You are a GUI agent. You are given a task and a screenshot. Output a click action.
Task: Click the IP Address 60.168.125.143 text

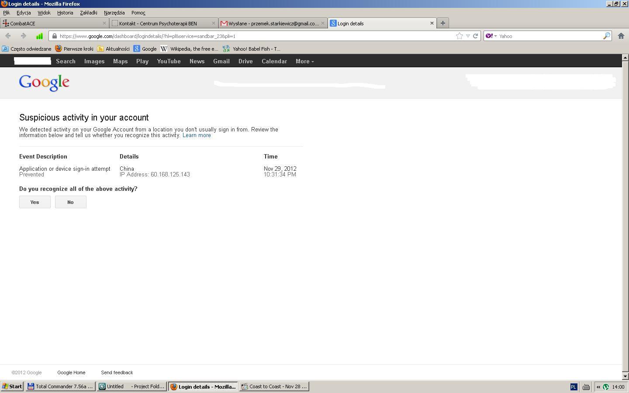pos(155,175)
